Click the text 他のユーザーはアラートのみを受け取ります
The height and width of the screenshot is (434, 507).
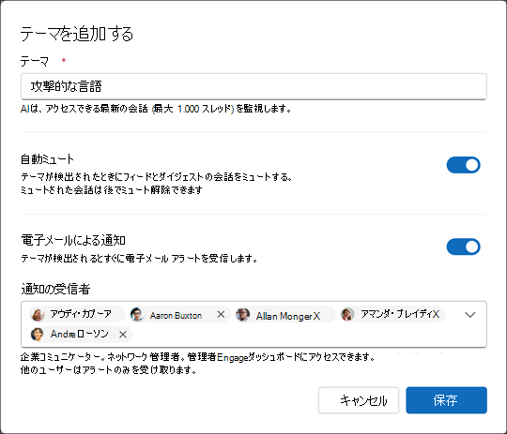pos(108,369)
